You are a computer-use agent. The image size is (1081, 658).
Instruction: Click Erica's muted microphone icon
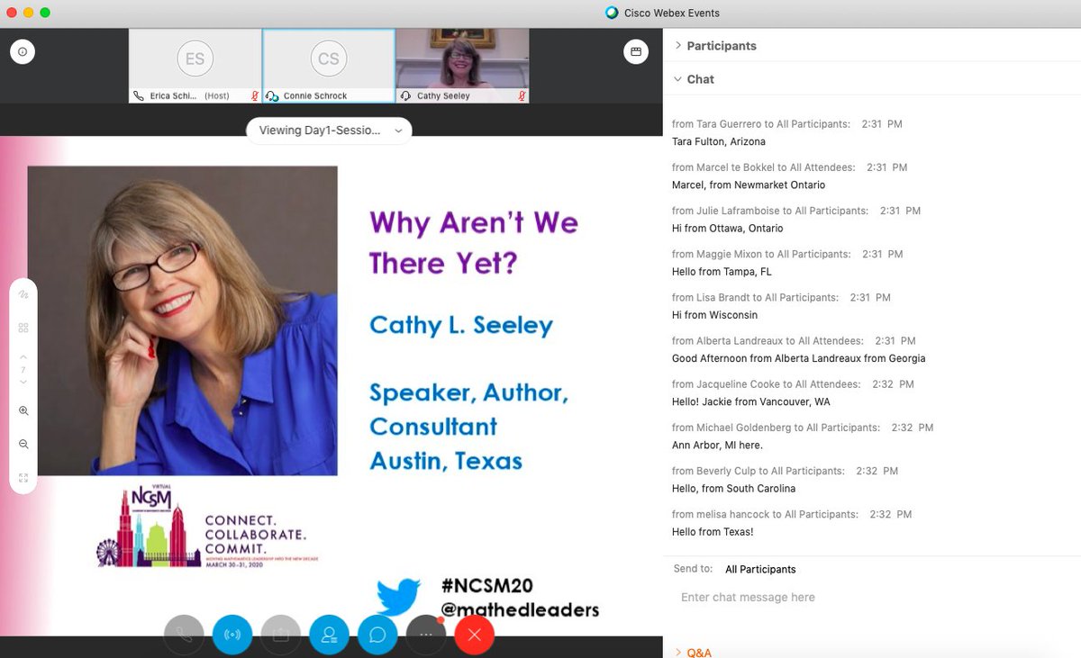[x=255, y=95]
